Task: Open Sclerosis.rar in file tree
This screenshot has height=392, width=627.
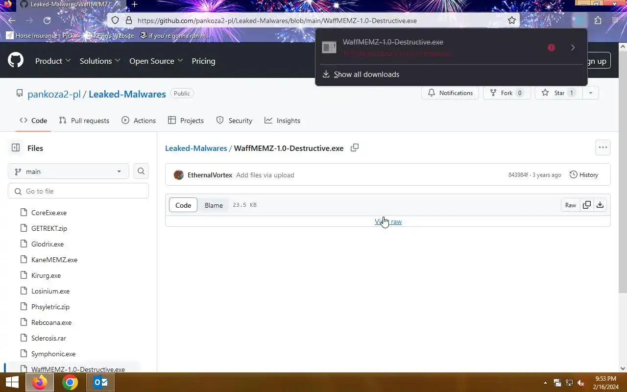Action: 48,338
